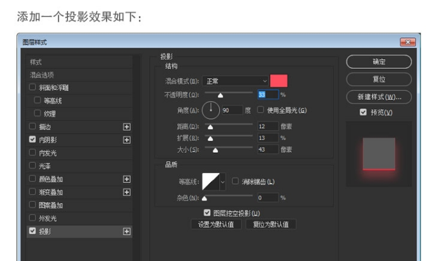This screenshot has height=261, width=434.
Task: Close the 图层样式 dialog window
Action: click(x=408, y=42)
